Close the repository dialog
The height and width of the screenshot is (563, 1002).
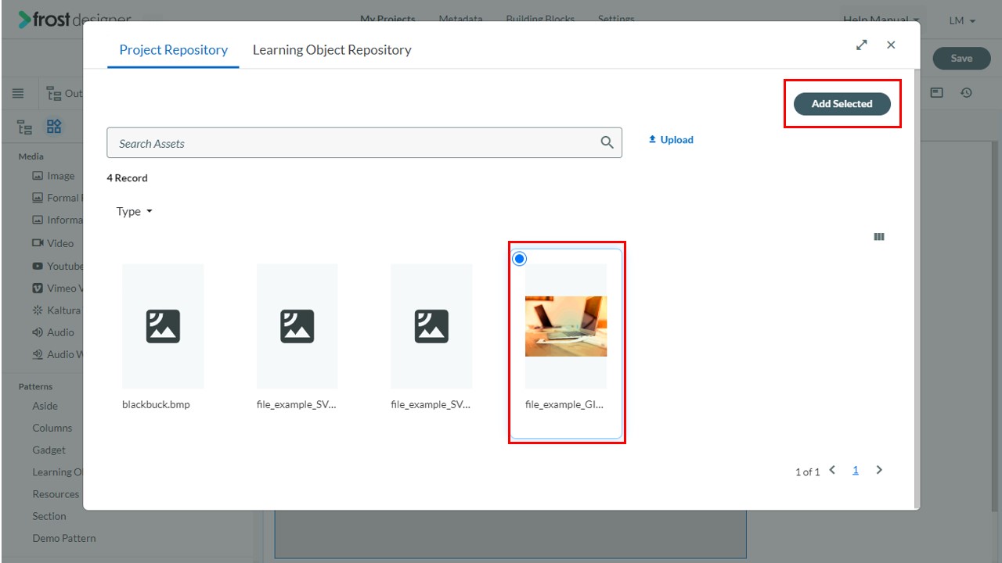click(891, 45)
